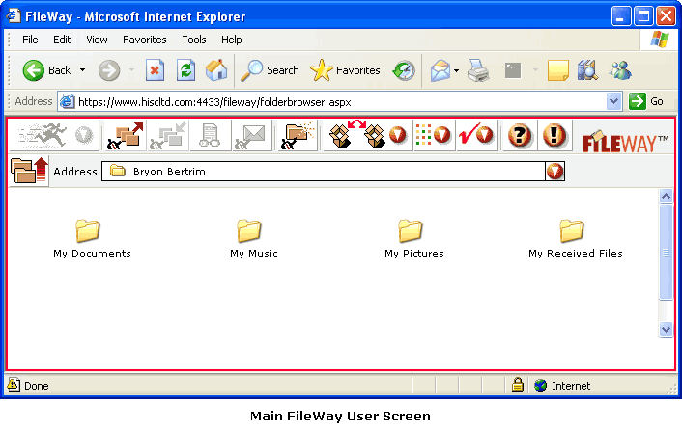Click the red checkmark selection icon
Image resolution: width=682 pixels, height=432 pixels.
(x=475, y=136)
